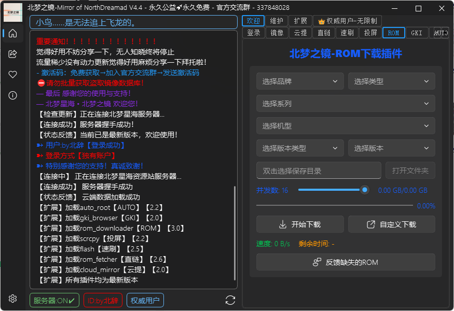Select the GKI tab

click(x=417, y=32)
